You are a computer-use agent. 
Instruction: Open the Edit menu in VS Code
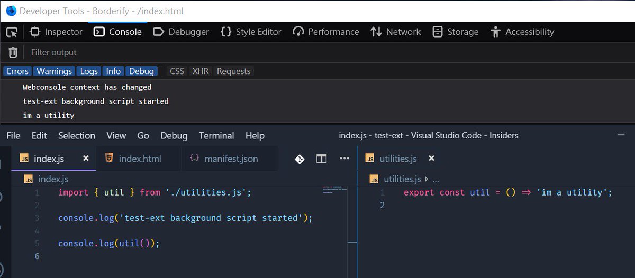[x=39, y=136]
